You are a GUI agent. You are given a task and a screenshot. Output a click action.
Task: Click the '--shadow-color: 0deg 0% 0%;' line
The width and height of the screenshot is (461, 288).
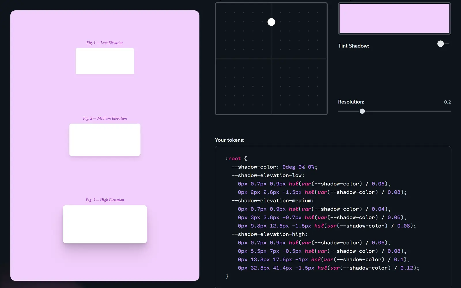tap(274, 167)
